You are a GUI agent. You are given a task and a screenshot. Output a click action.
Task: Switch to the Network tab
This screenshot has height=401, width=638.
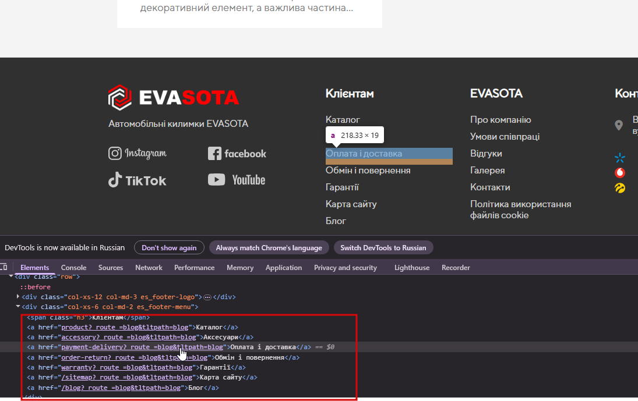(x=149, y=267)
